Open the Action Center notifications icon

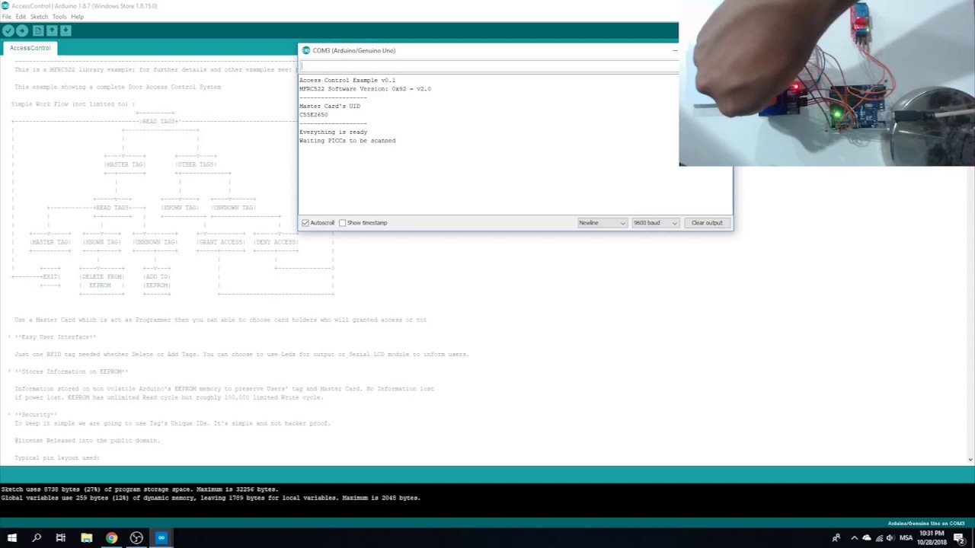tap(960, 538)
